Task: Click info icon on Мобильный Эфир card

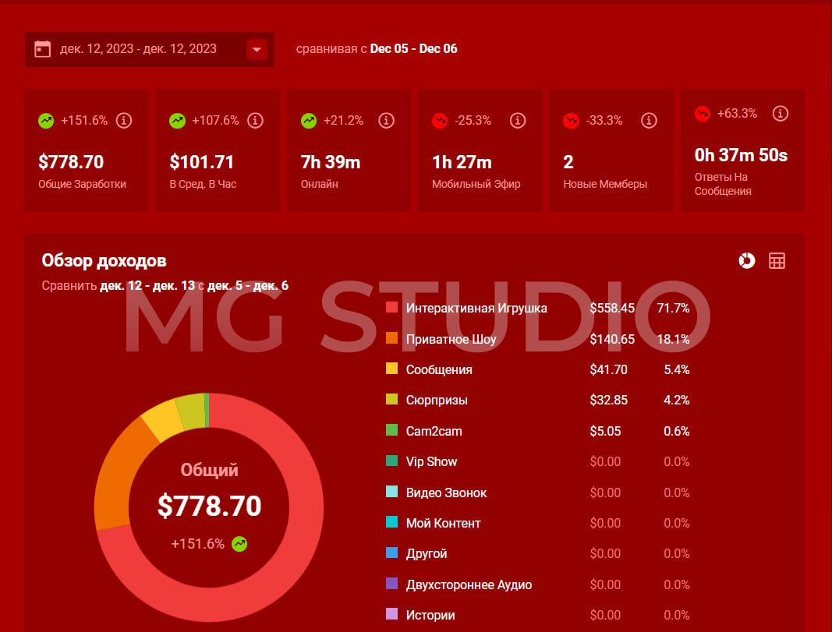Action: tap(517, 121)
